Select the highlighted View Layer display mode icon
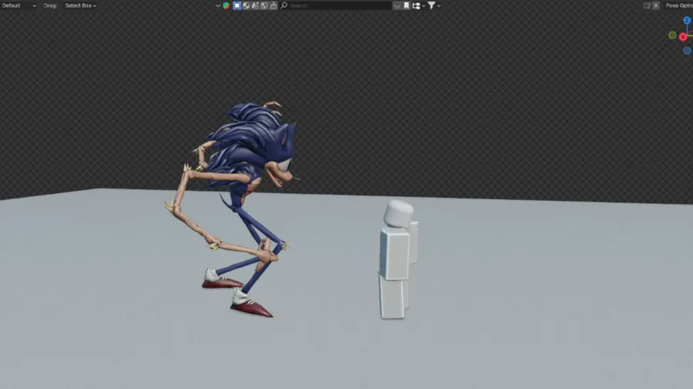693x389 pixels. pos(237,5)
